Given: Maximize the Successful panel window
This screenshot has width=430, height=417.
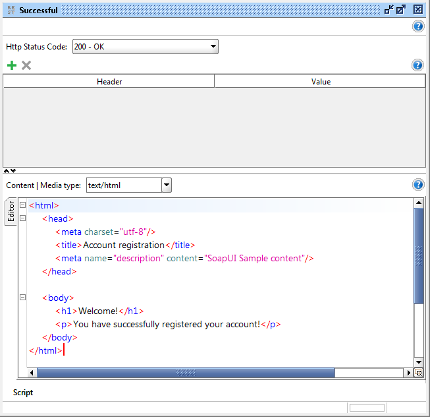Looking at the screenshot, I should point(401,9).
